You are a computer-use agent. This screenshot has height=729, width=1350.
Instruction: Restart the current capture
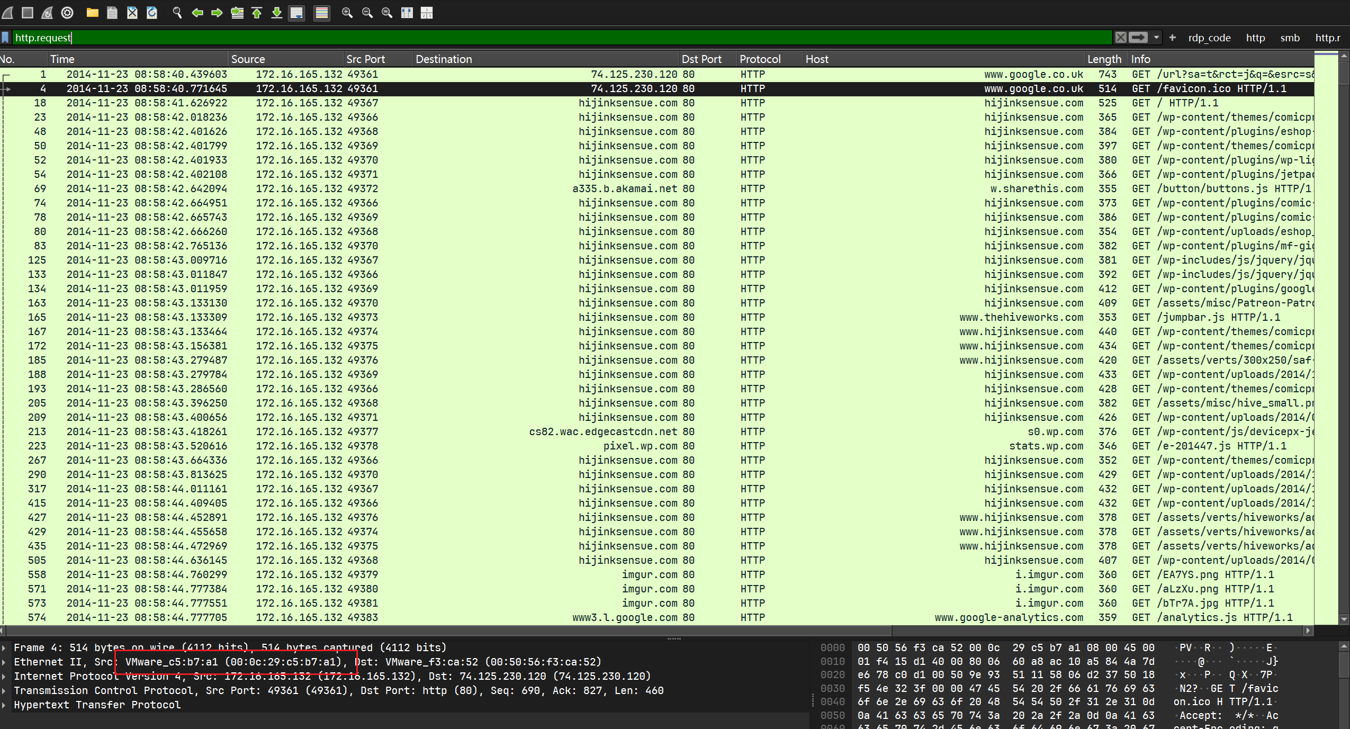point(47,13)
